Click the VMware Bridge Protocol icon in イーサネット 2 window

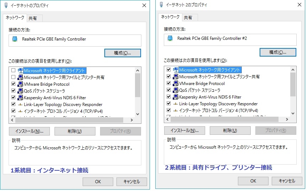(x=176, y=84)
